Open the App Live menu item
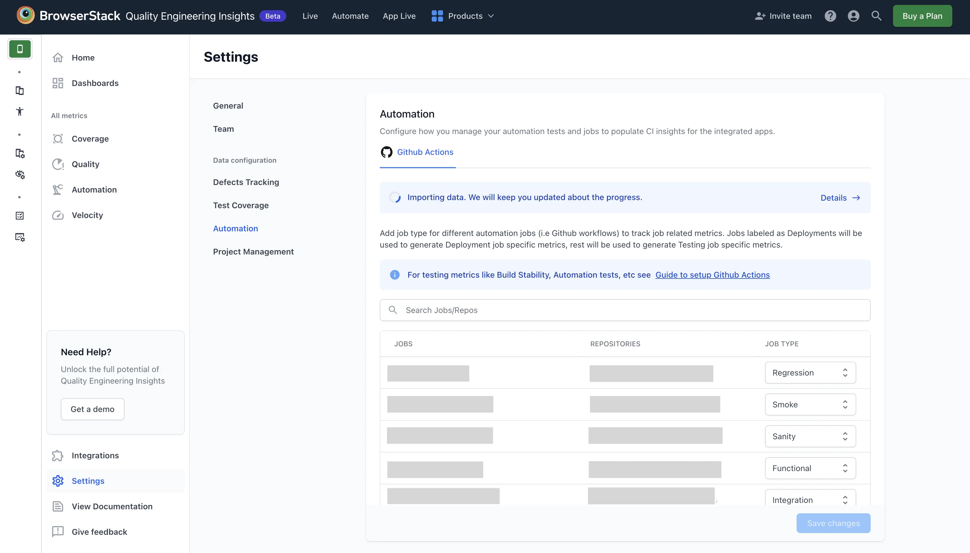970x553 pixels. pyautogui.click(x=399, y=16)
